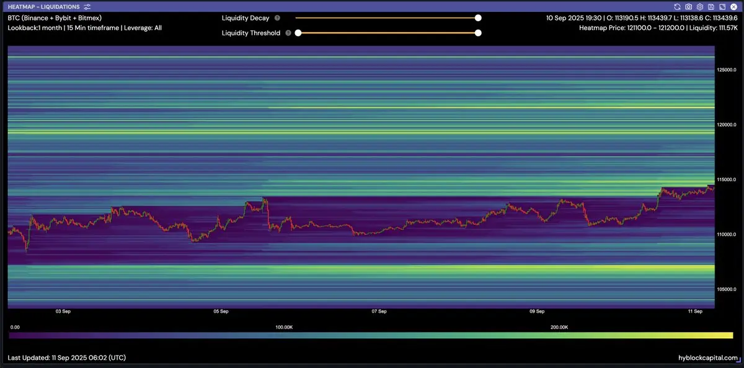Click the right handle of Liquidity Threshold slider

click(x=478, y=33)
